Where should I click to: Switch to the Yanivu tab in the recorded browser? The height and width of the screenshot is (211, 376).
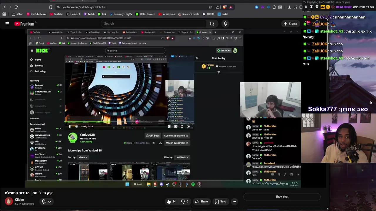click(204, 32)
